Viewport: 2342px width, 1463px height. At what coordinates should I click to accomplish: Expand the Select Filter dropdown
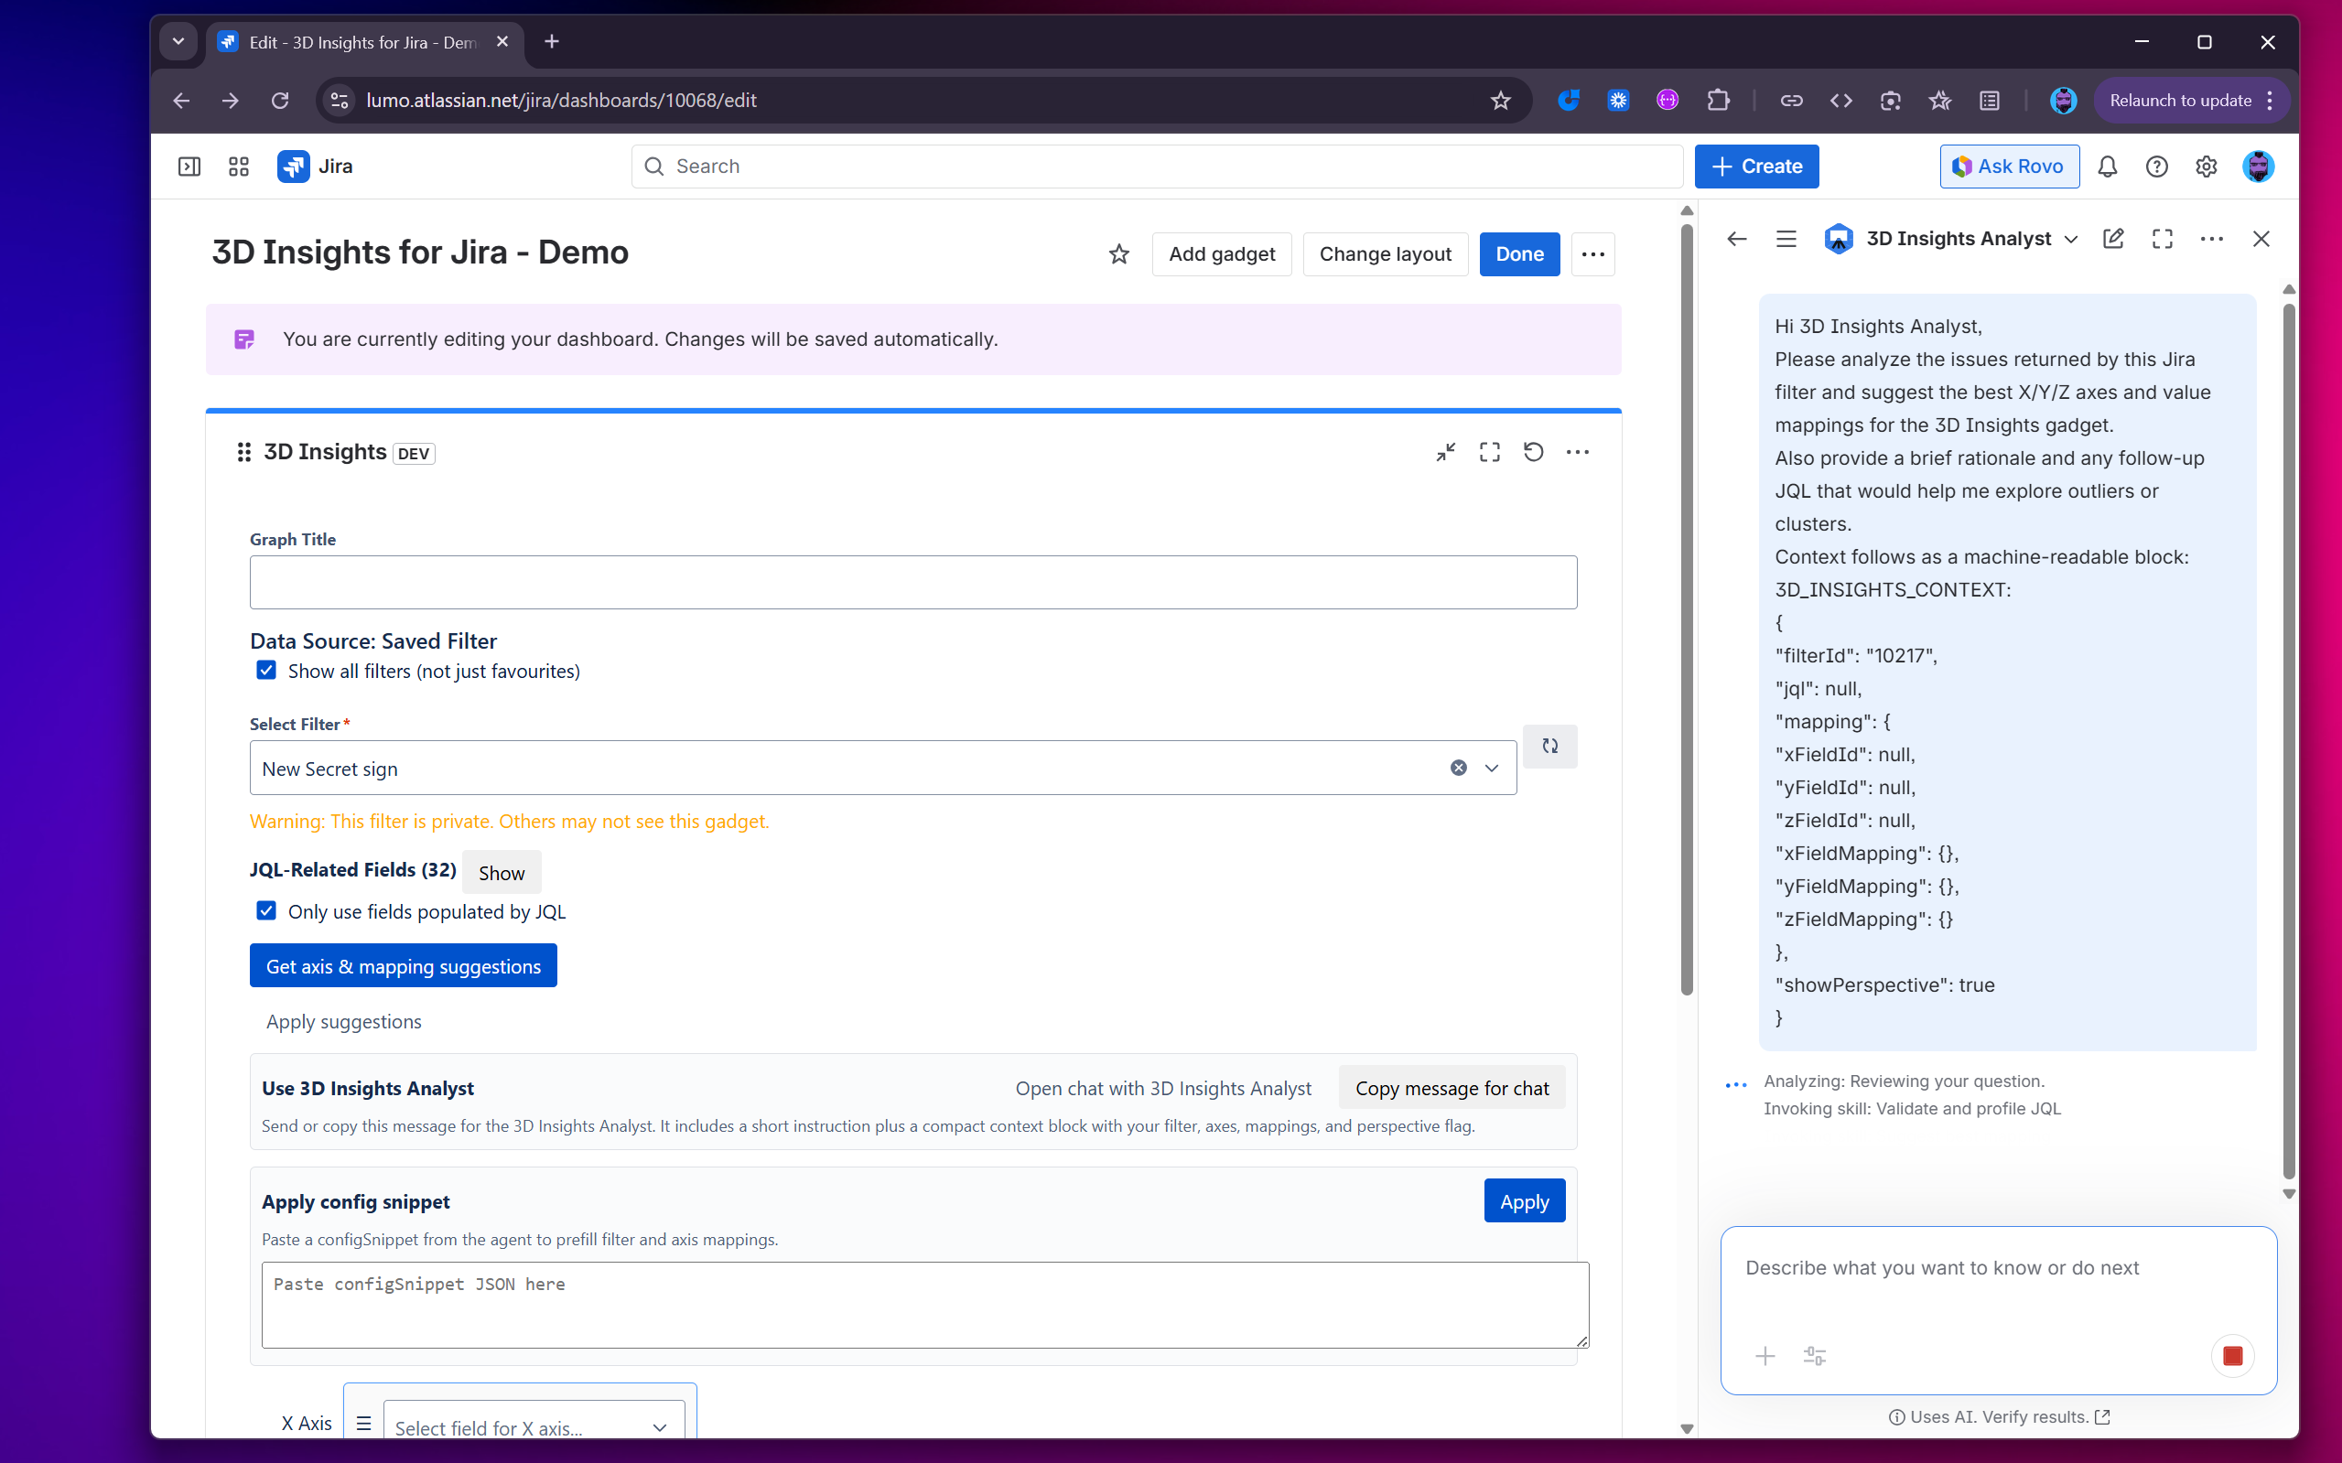click(x=1492, y=769)
